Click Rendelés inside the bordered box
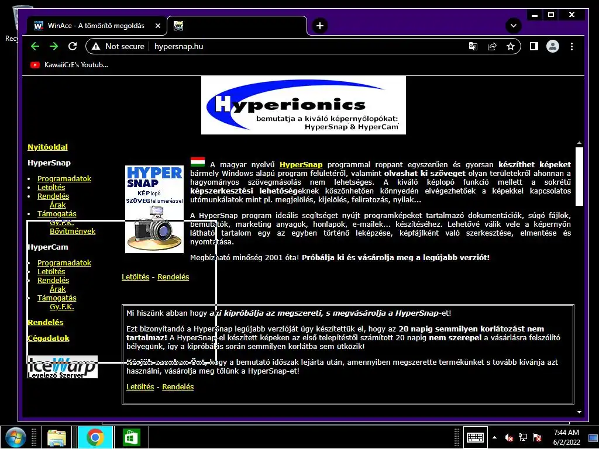This screenshot has width=599, height=449. (x=178, y=387)
